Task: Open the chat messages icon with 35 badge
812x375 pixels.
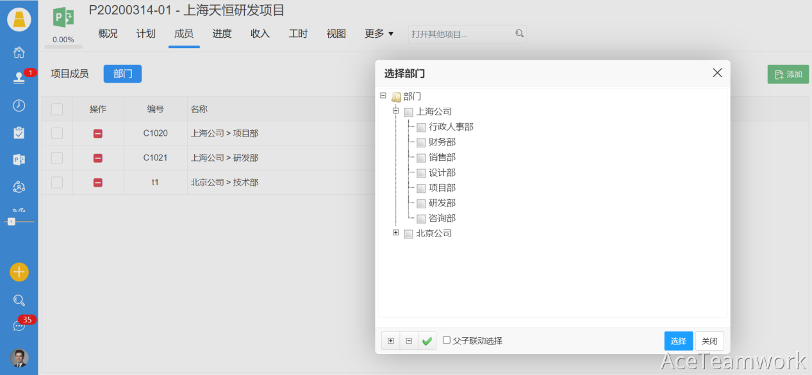Action: click(19, 326)
